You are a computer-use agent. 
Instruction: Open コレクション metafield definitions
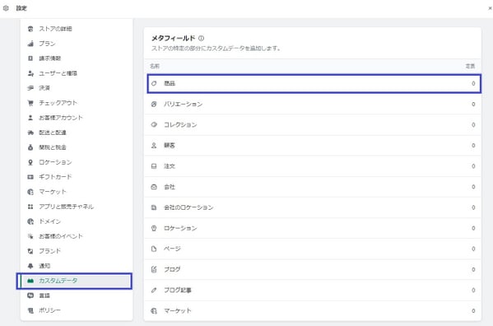tap(313, 125)
